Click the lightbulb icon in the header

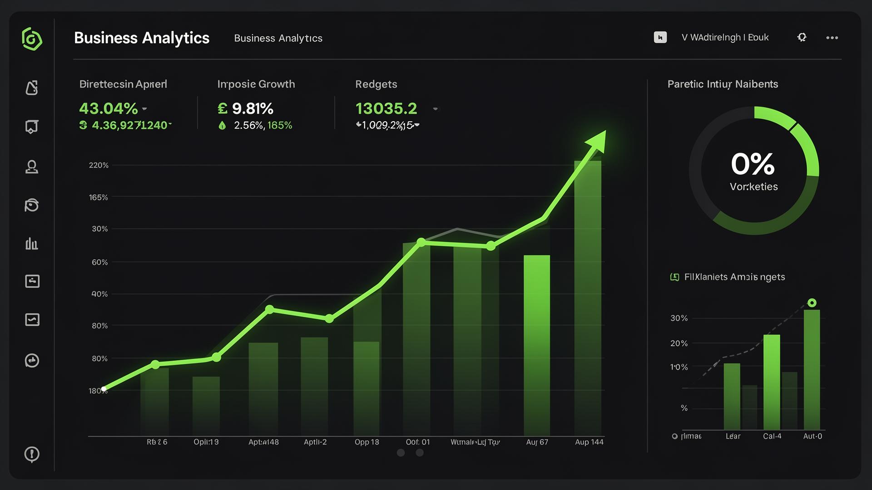[x=802, y=37]
